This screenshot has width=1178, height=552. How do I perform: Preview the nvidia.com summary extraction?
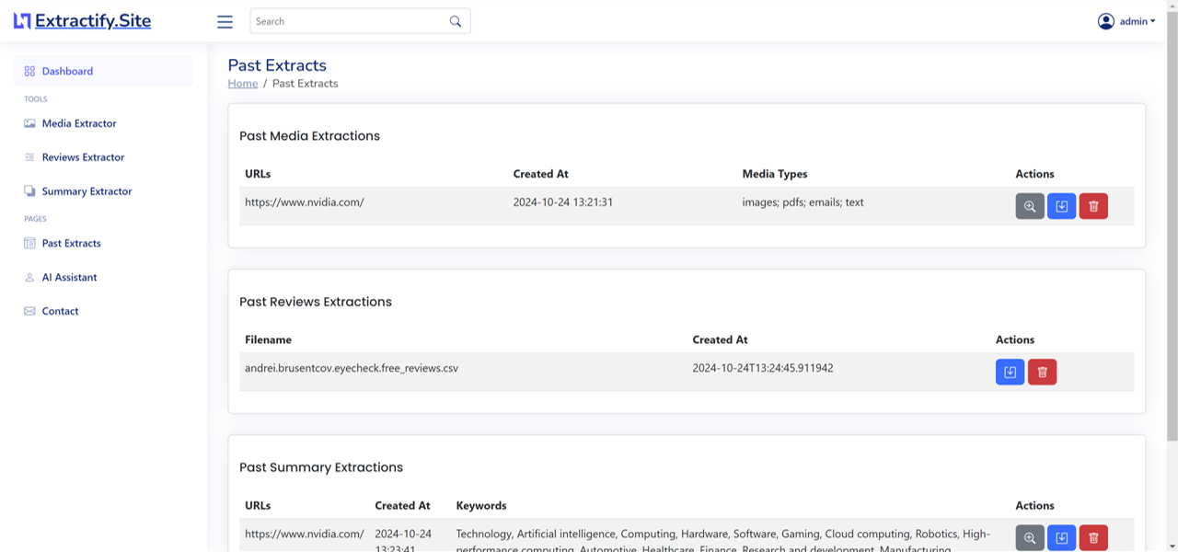pyautogui.click(x=1029, y=537)
